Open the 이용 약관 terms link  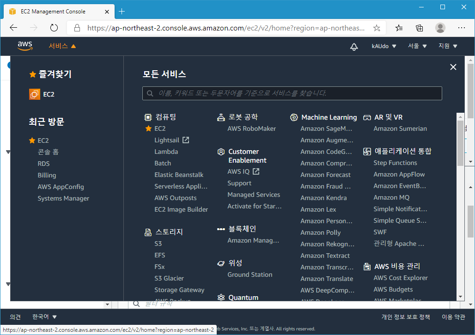tap(453, 317)
